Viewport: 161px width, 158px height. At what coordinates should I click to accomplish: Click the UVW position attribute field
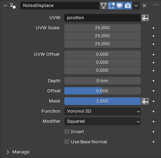102,18
